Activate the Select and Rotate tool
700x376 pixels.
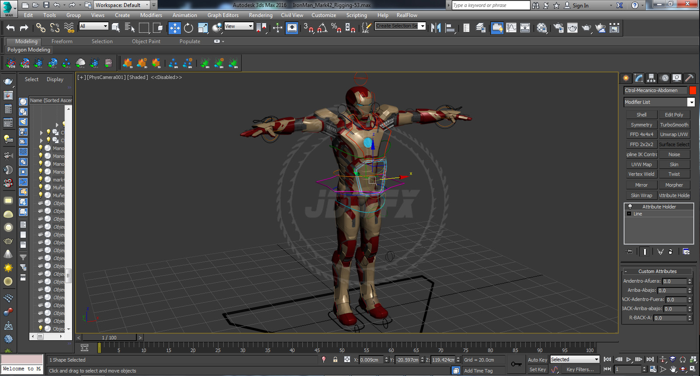click(x=188, y=28)
